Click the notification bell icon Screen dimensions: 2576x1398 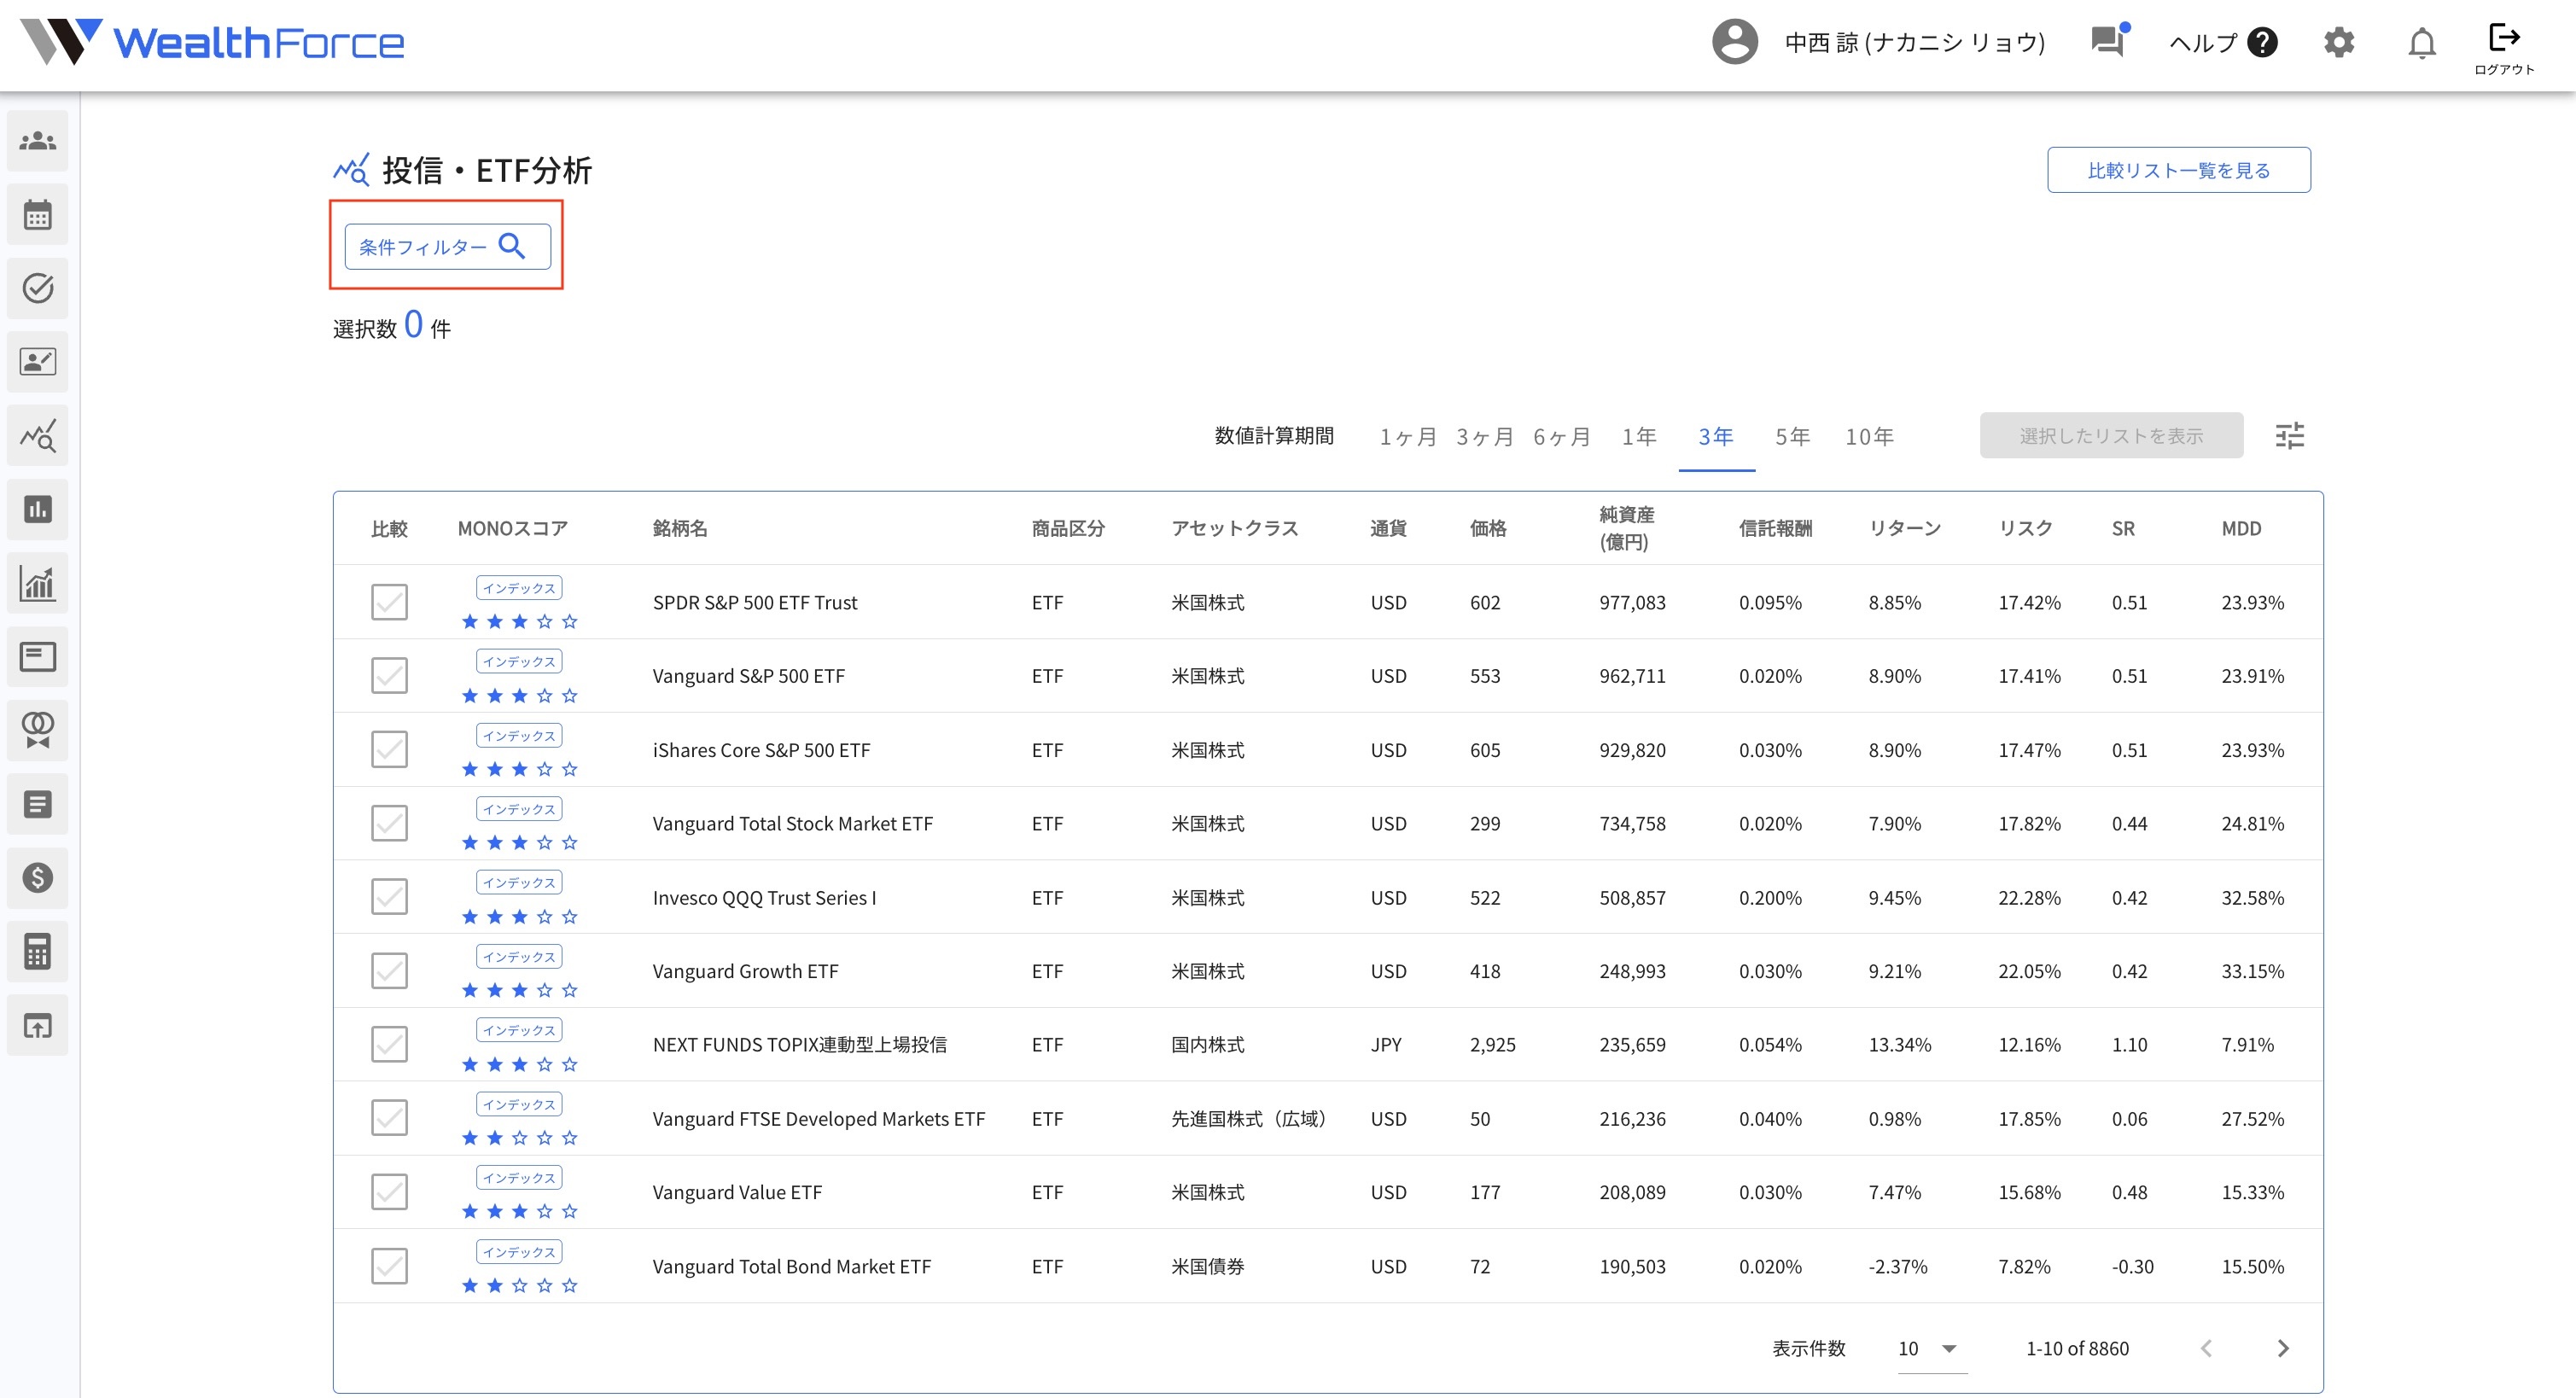point(2421,43)
